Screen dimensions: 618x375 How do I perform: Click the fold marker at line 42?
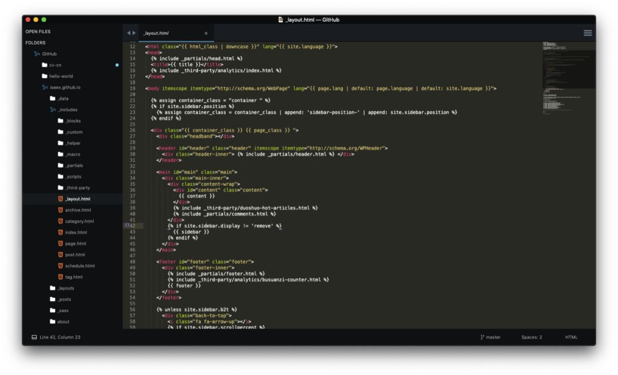click(127, 225)
